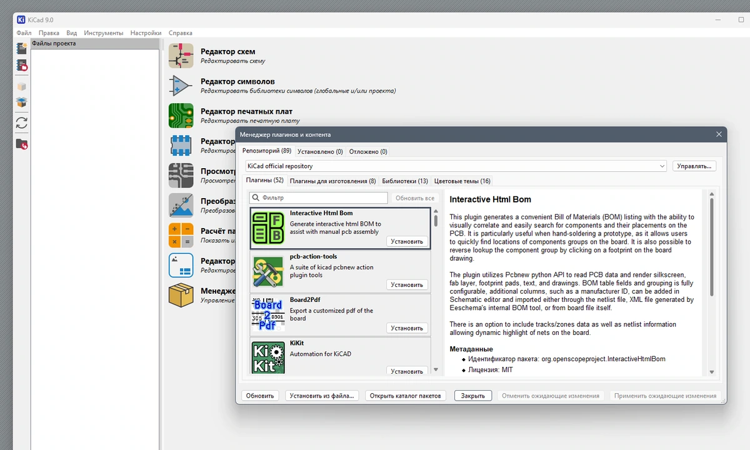Install the Board2Pdf plugin
750x450 pixels.
[x=407, y=328]
